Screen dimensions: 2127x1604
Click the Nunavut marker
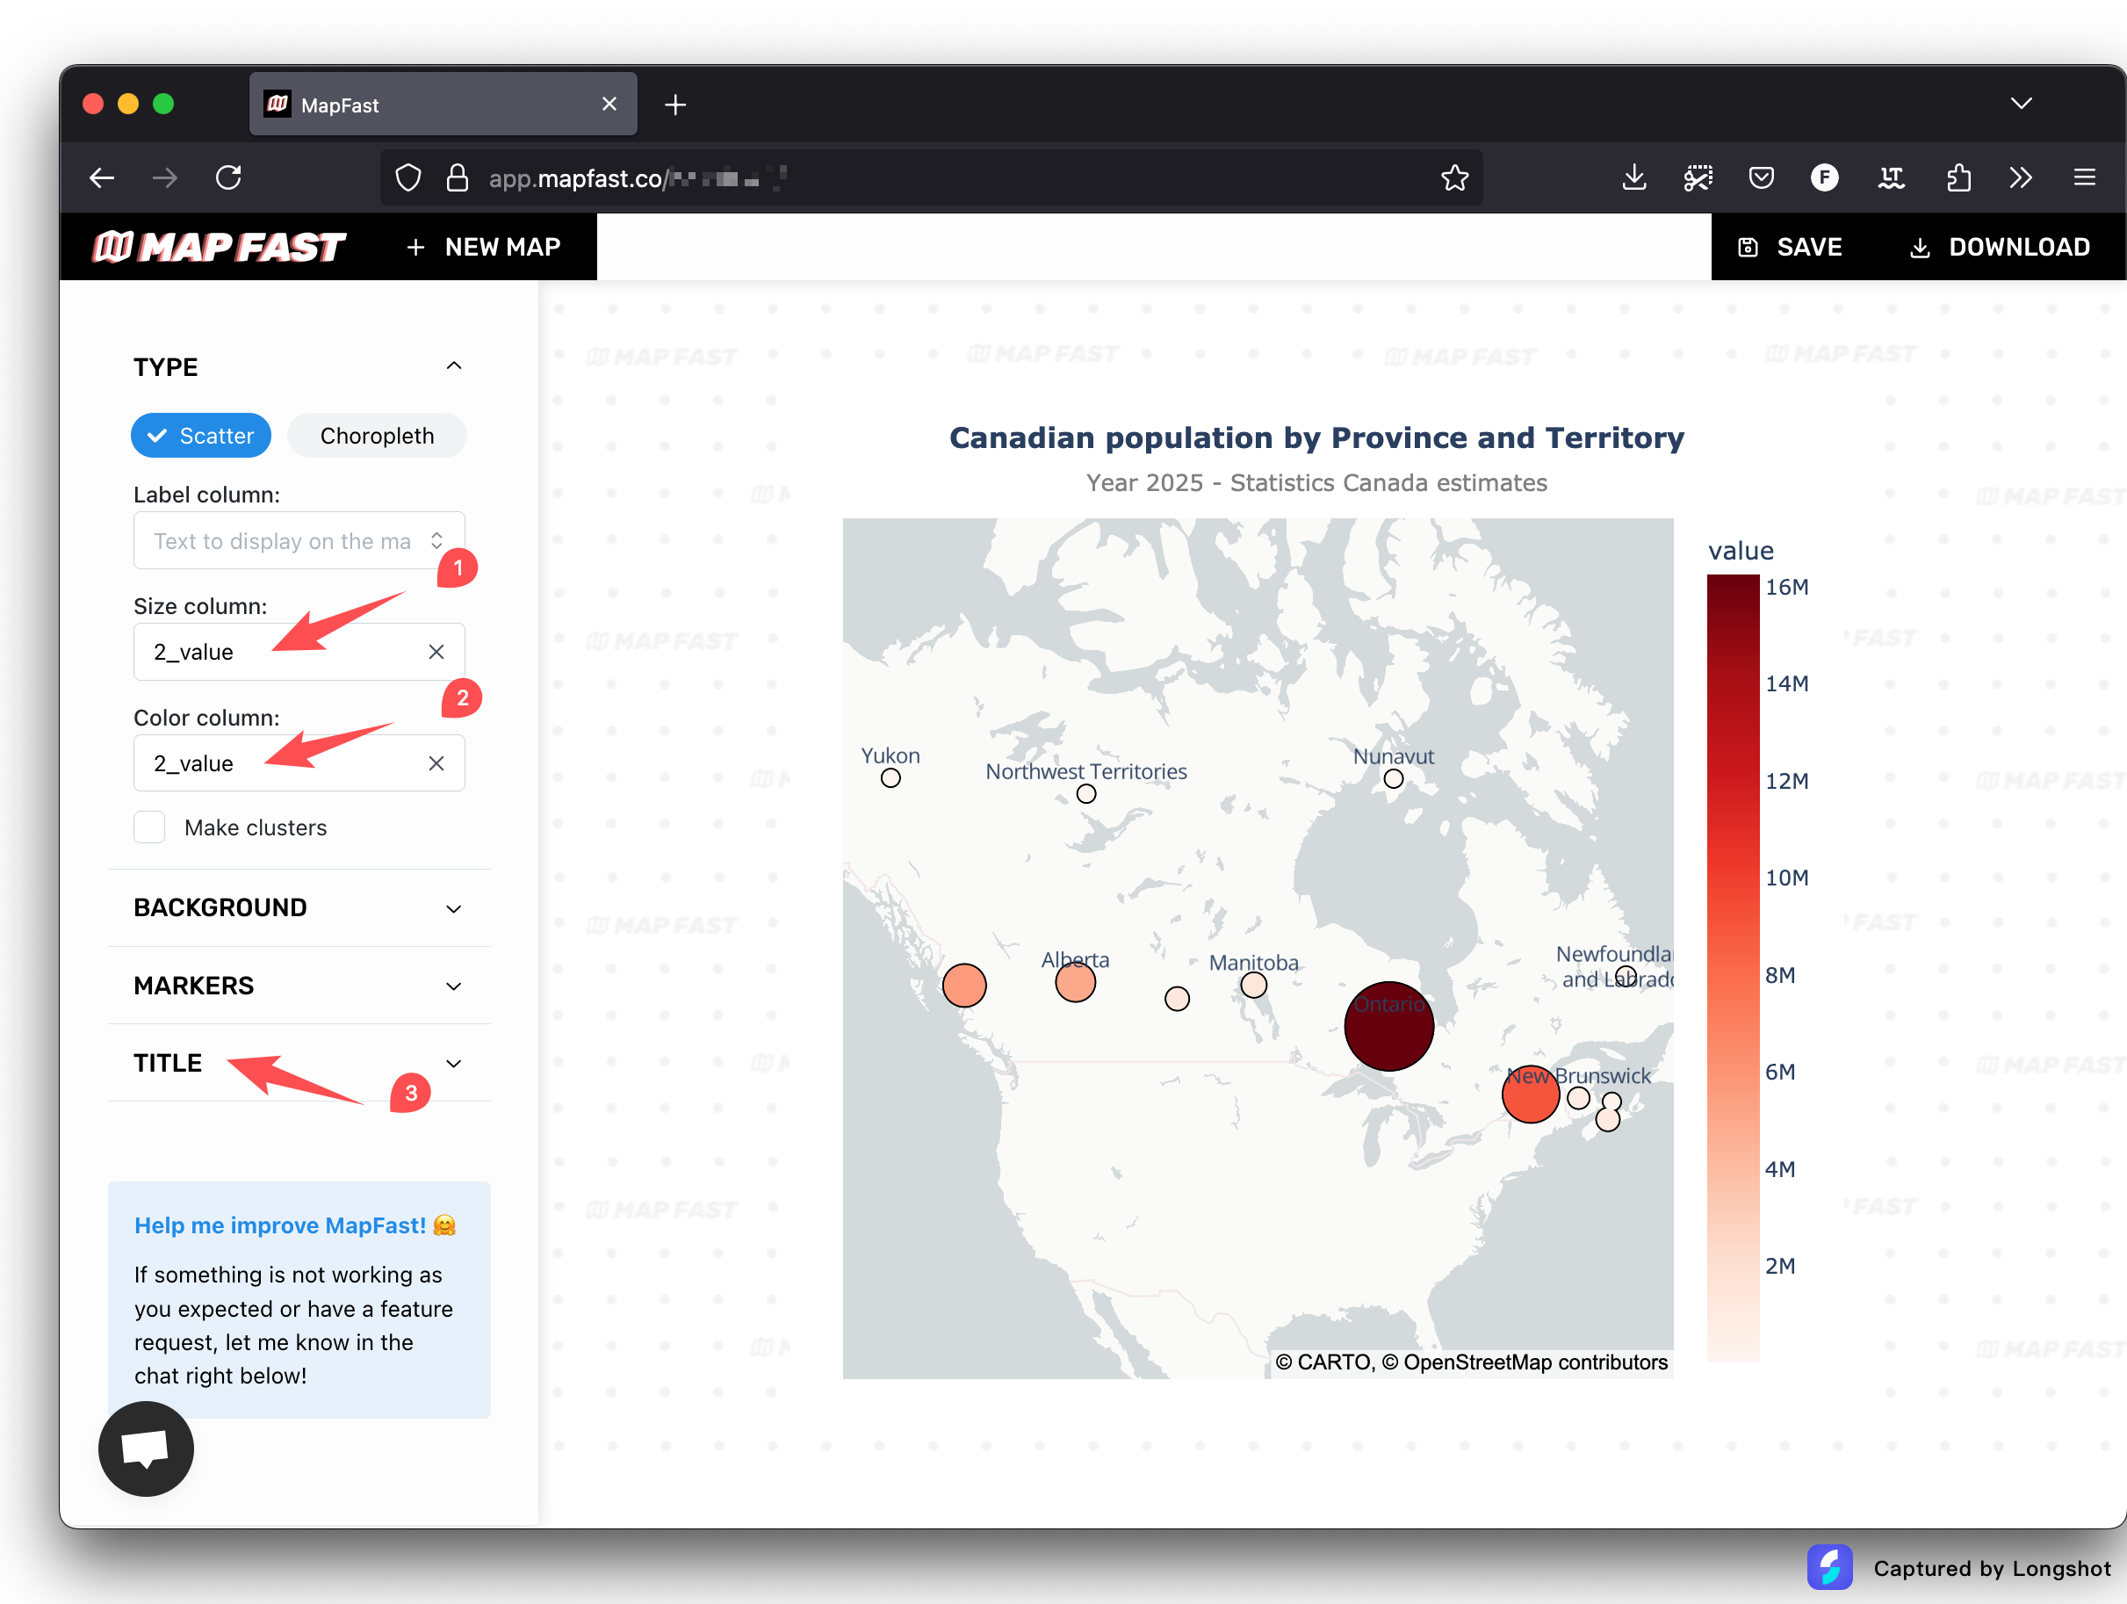pos(1394,779)
